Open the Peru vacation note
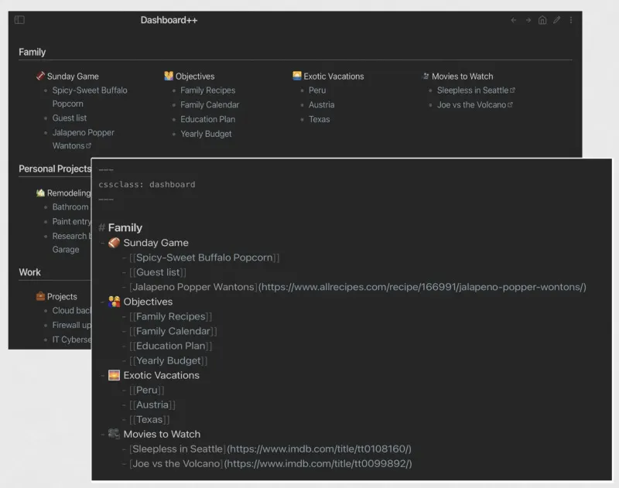Image resolution: width=619 pixels, height=488 pixels. point(317,90)
